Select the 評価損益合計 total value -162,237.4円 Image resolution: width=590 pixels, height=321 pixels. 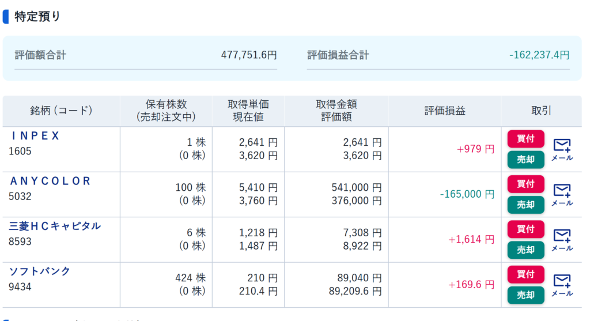[x=539, y=55]
